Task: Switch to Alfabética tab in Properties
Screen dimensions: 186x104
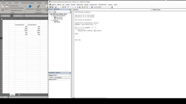Action: coord(51,77)
